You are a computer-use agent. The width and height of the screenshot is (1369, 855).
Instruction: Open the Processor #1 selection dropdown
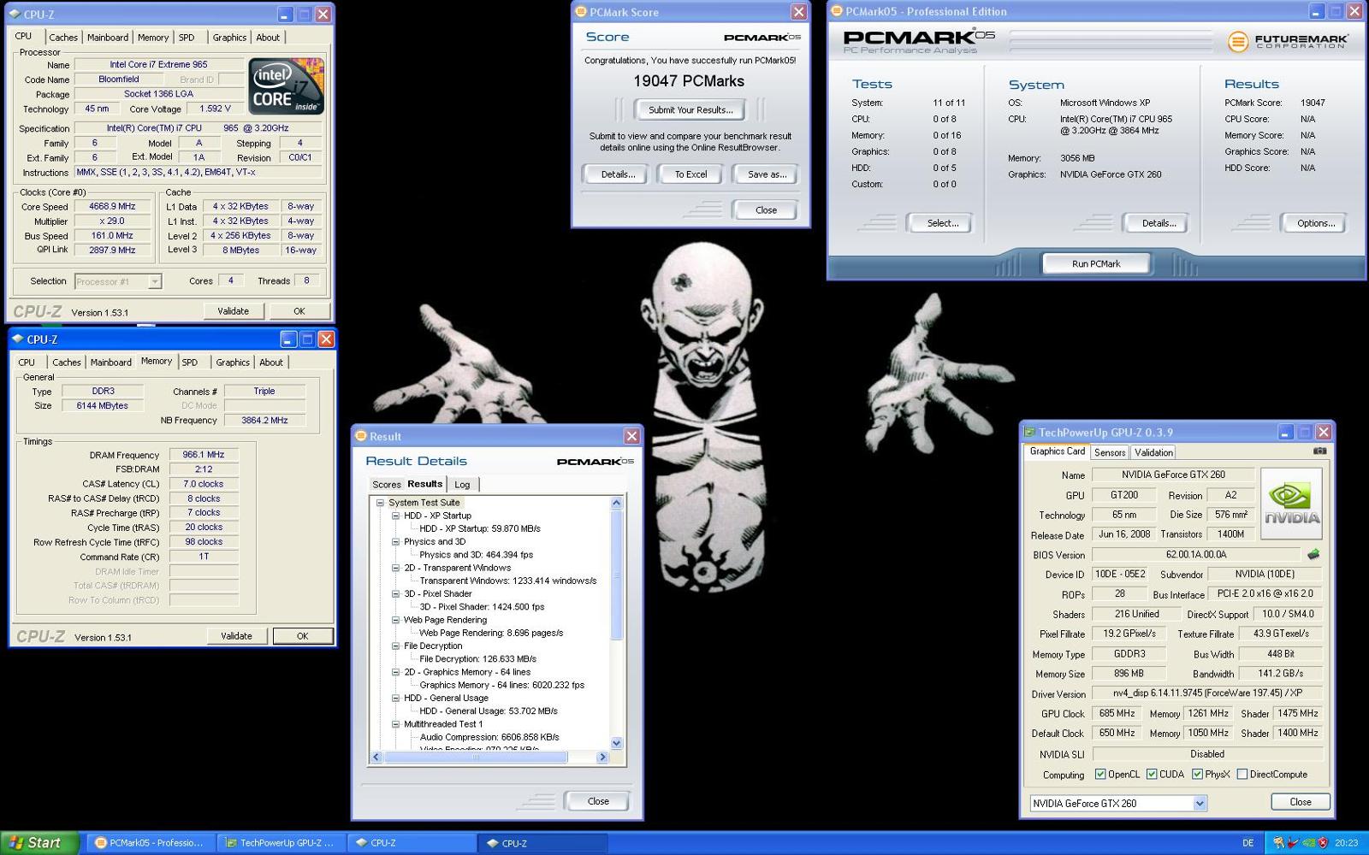click(x=155, y=281)
